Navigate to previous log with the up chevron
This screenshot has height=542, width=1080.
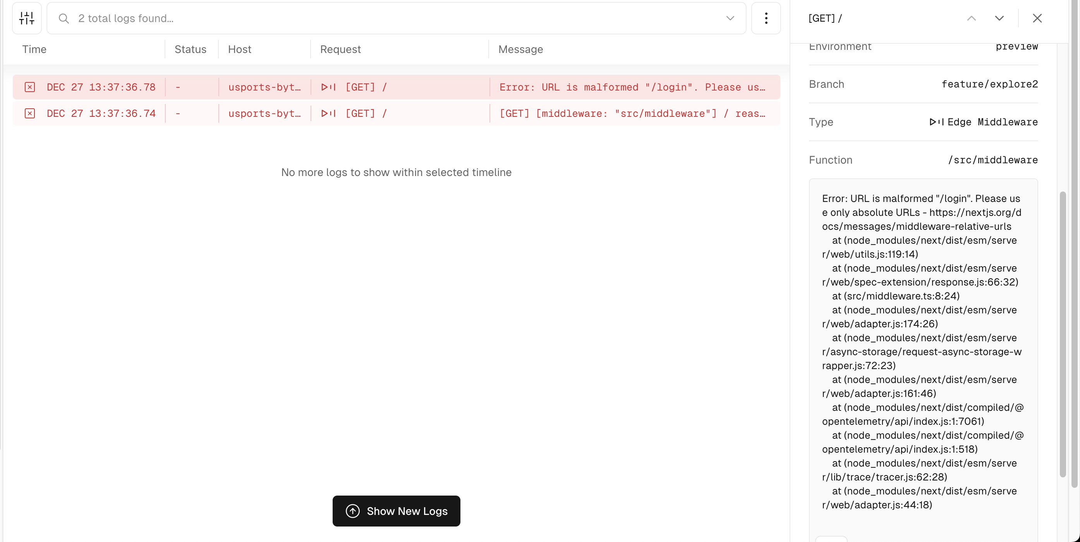coord(972,18)
